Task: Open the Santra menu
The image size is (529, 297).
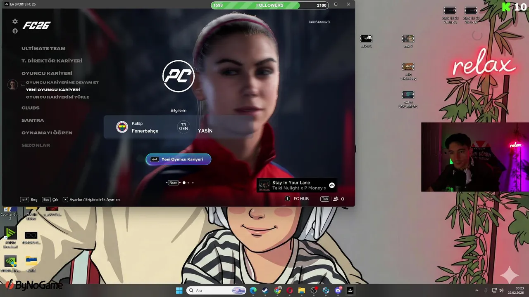Action: (33, 120)
